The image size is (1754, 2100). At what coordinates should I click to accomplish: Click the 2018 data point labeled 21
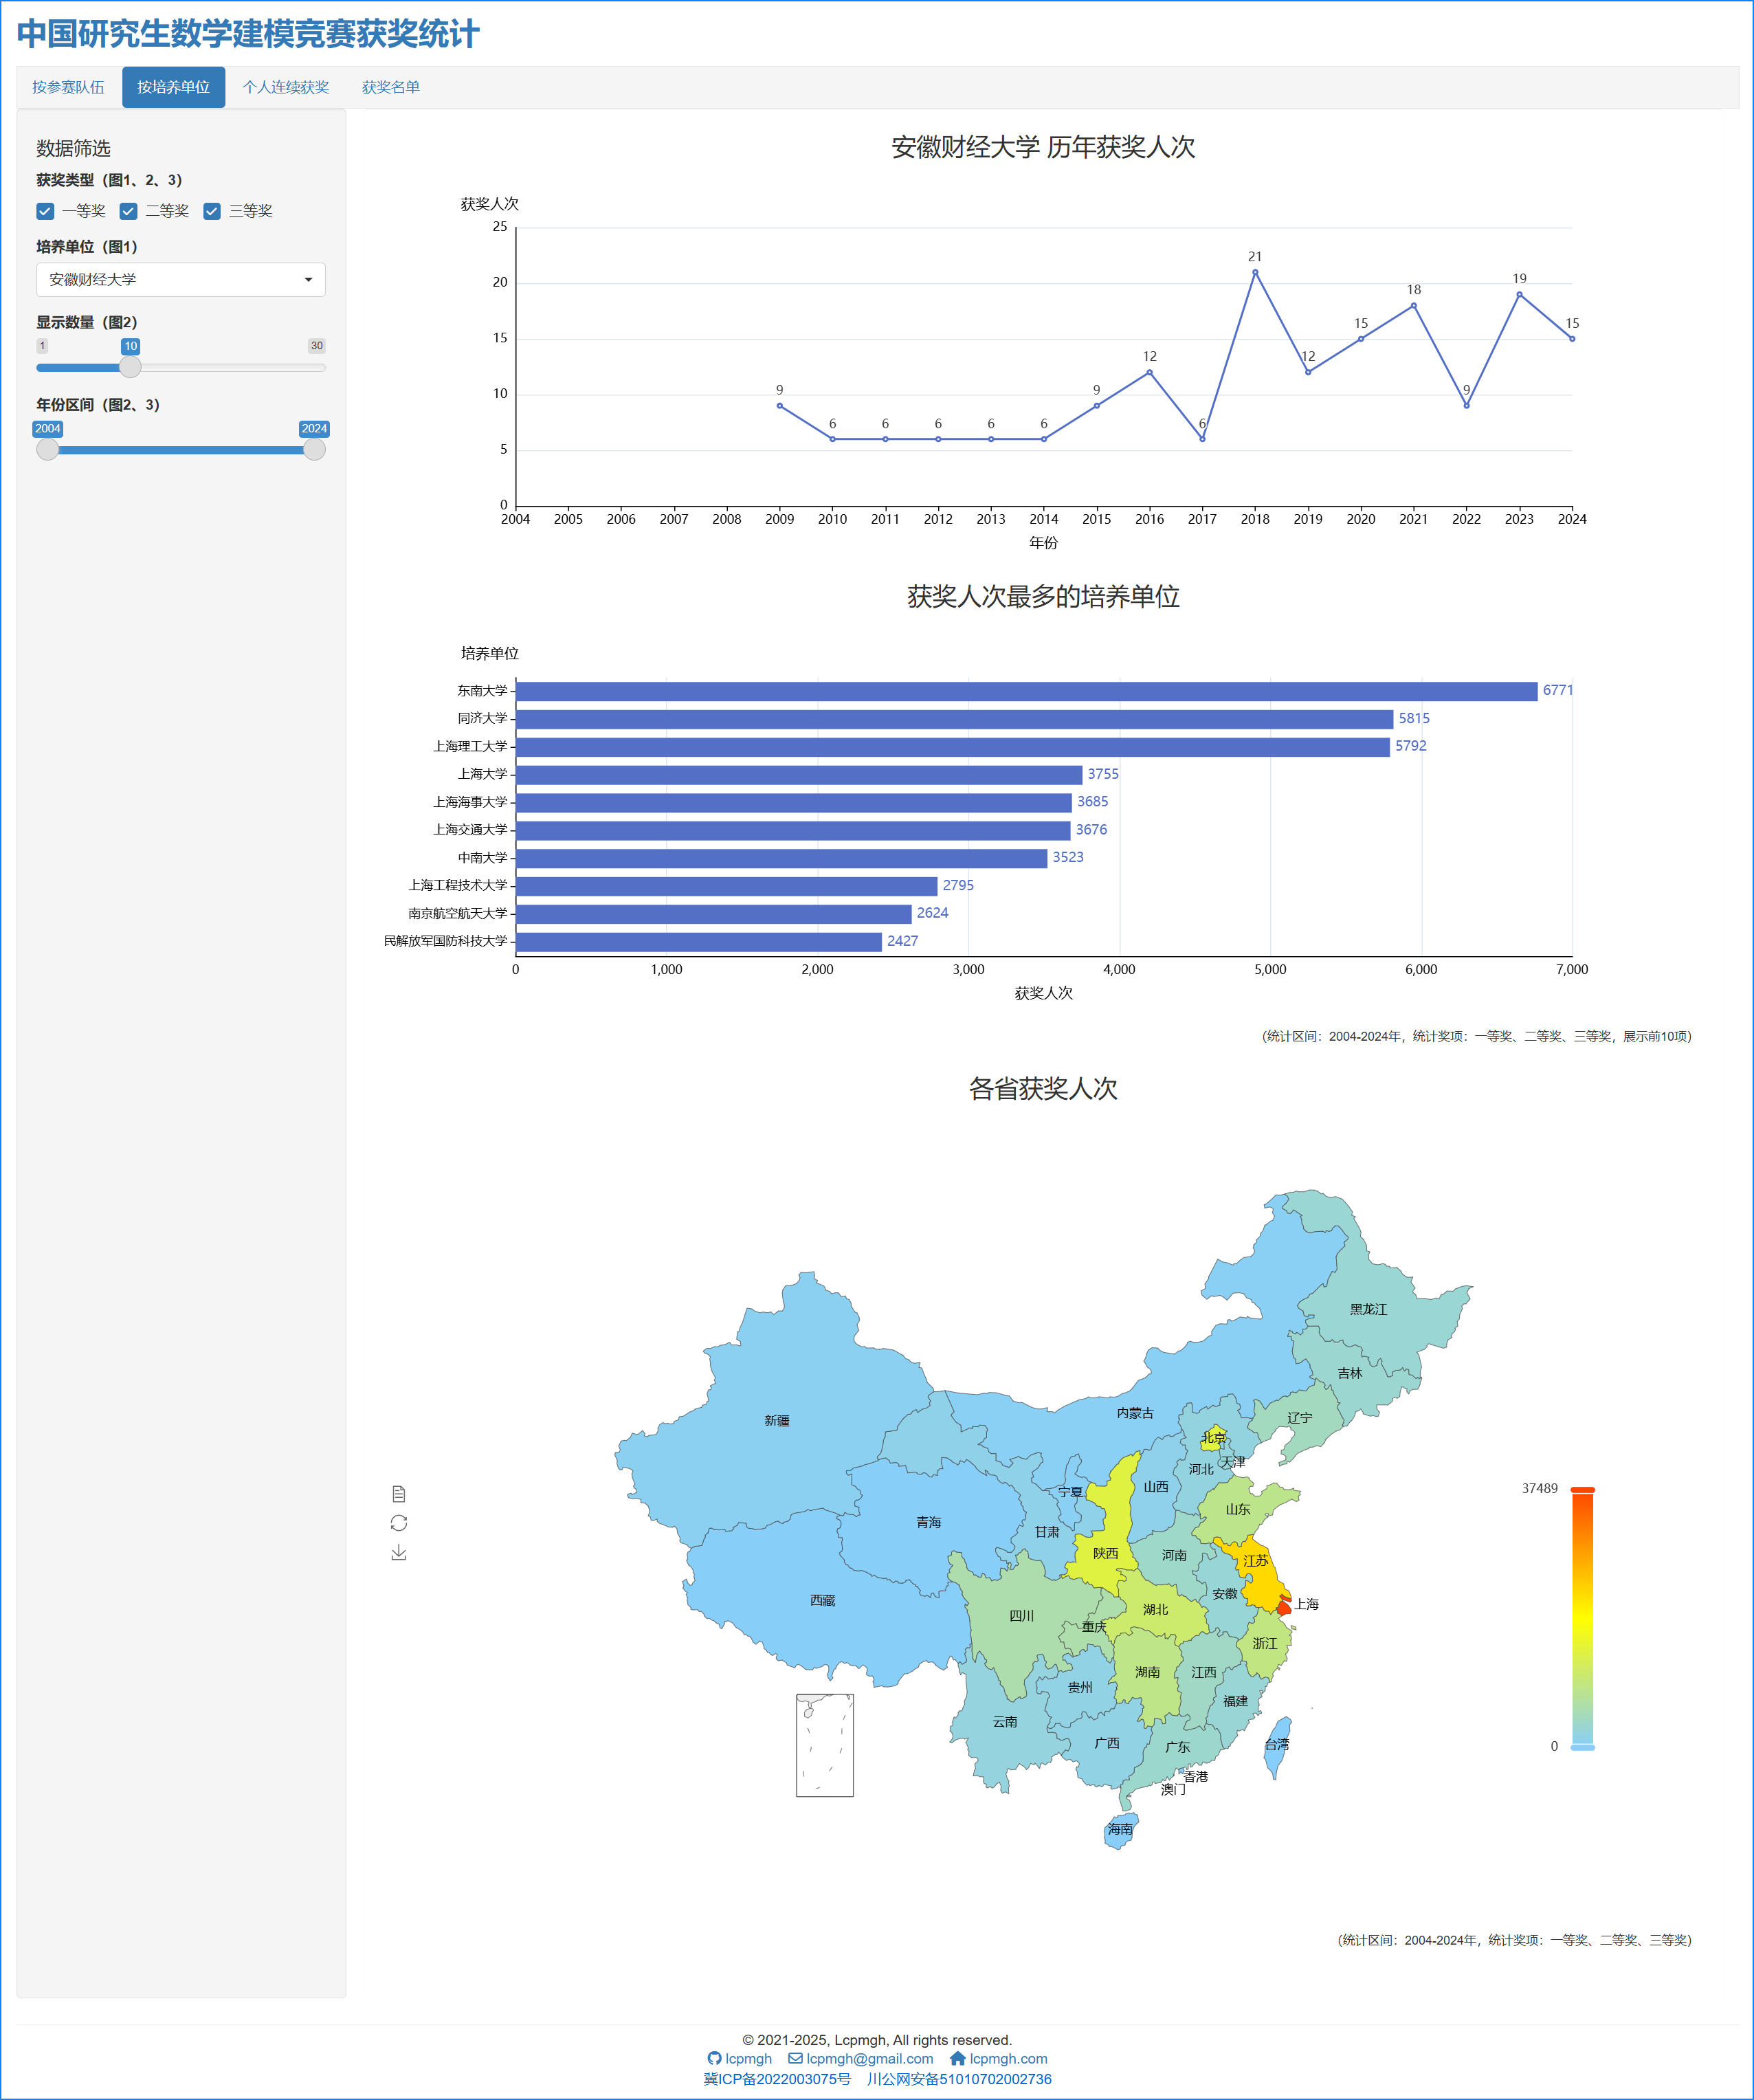point(1255,272)
